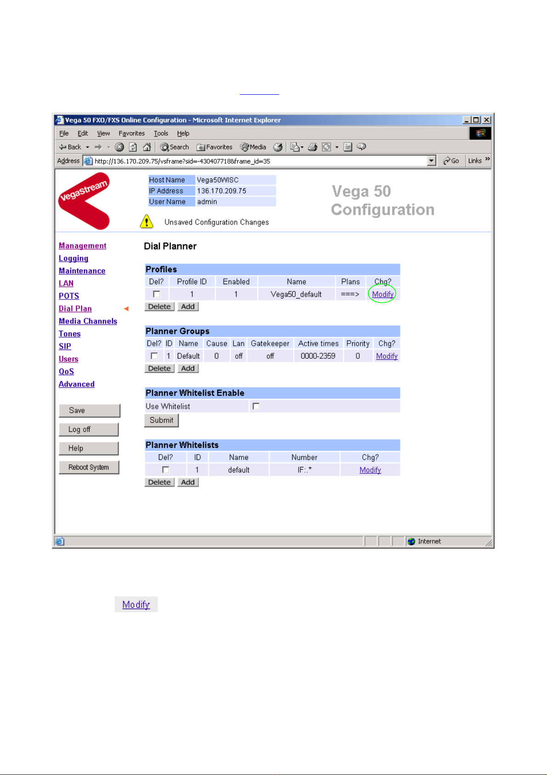Click the Log off button

pyautogui.click(x=89, y=430)
